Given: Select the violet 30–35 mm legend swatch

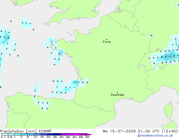Looking at the screenshot, I should pos(64,134).
